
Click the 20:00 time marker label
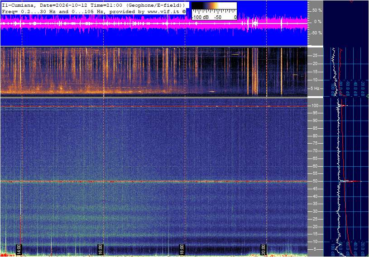(263, 249)
